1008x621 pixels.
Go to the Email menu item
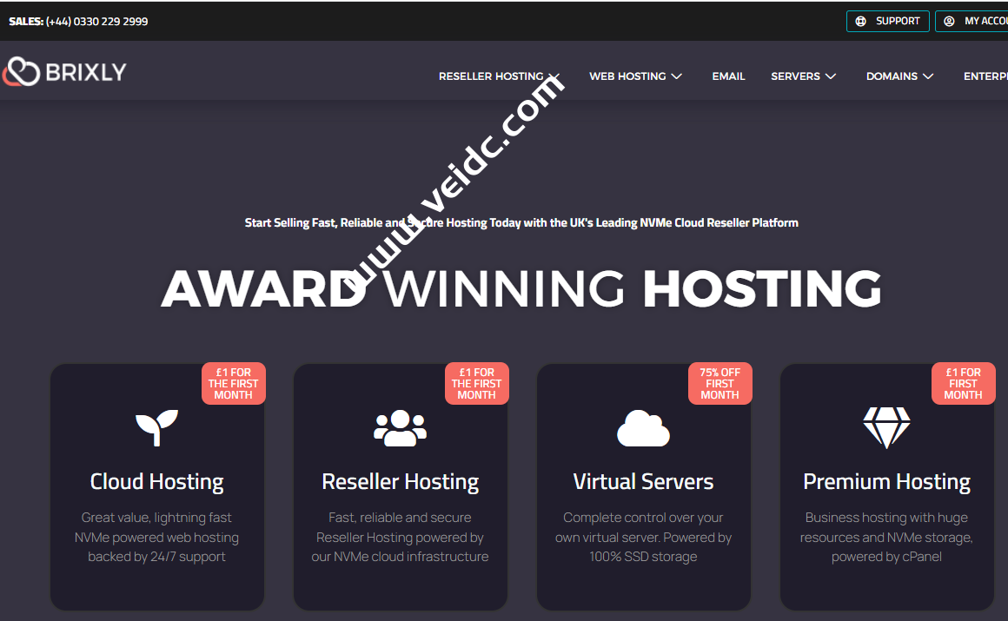click(728, 76)
